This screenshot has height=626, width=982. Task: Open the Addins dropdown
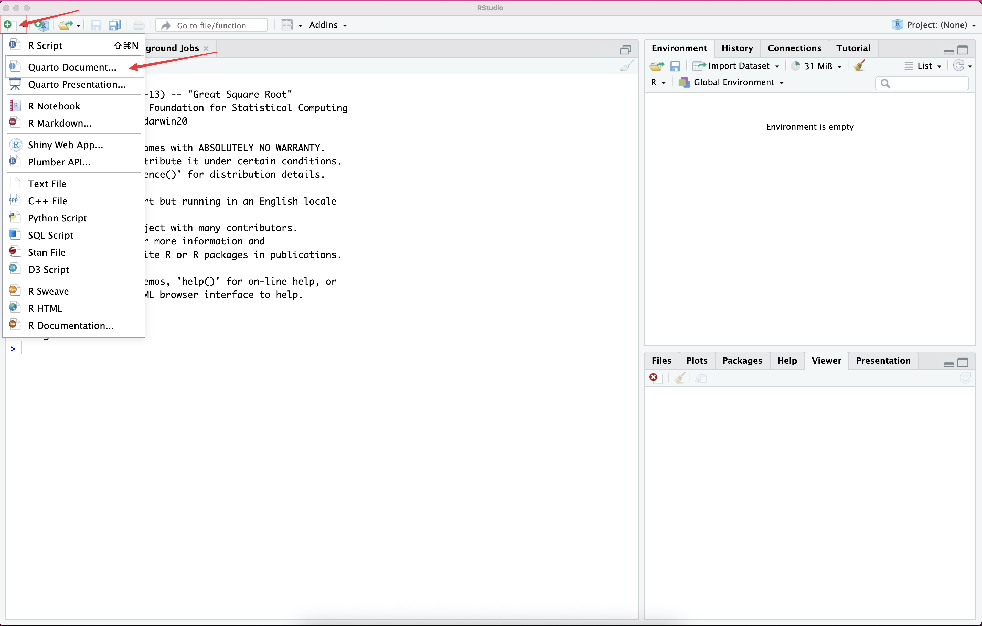pos(328,25)
